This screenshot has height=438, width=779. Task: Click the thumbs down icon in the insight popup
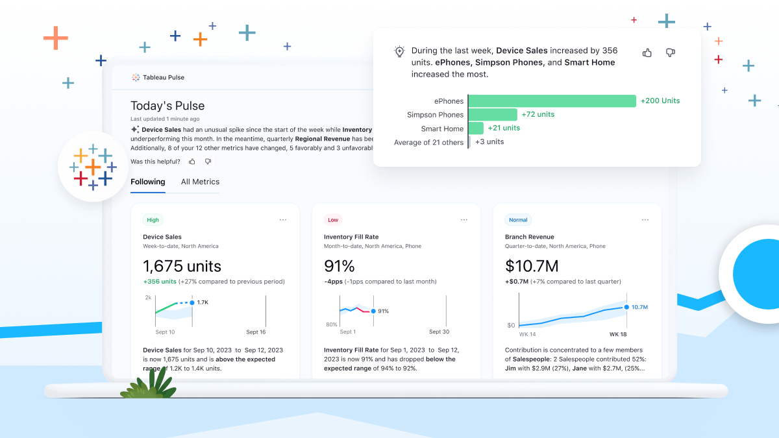(x=670, y=53)
